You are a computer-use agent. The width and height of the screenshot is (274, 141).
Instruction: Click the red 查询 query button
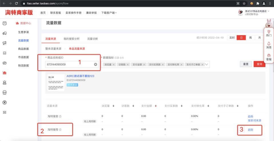(x=259, y=64)
